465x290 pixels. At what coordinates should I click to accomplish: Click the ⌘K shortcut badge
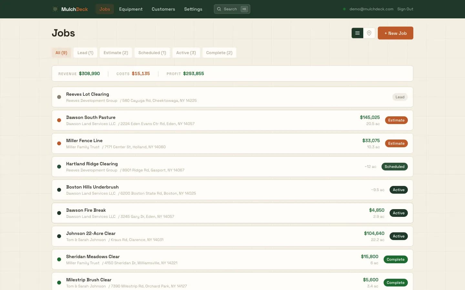point(244,9)
